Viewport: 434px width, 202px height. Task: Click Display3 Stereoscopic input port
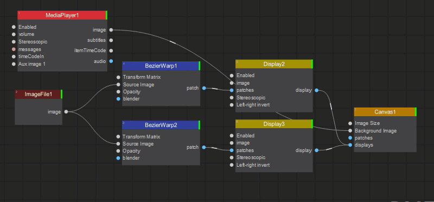(232, 157)
